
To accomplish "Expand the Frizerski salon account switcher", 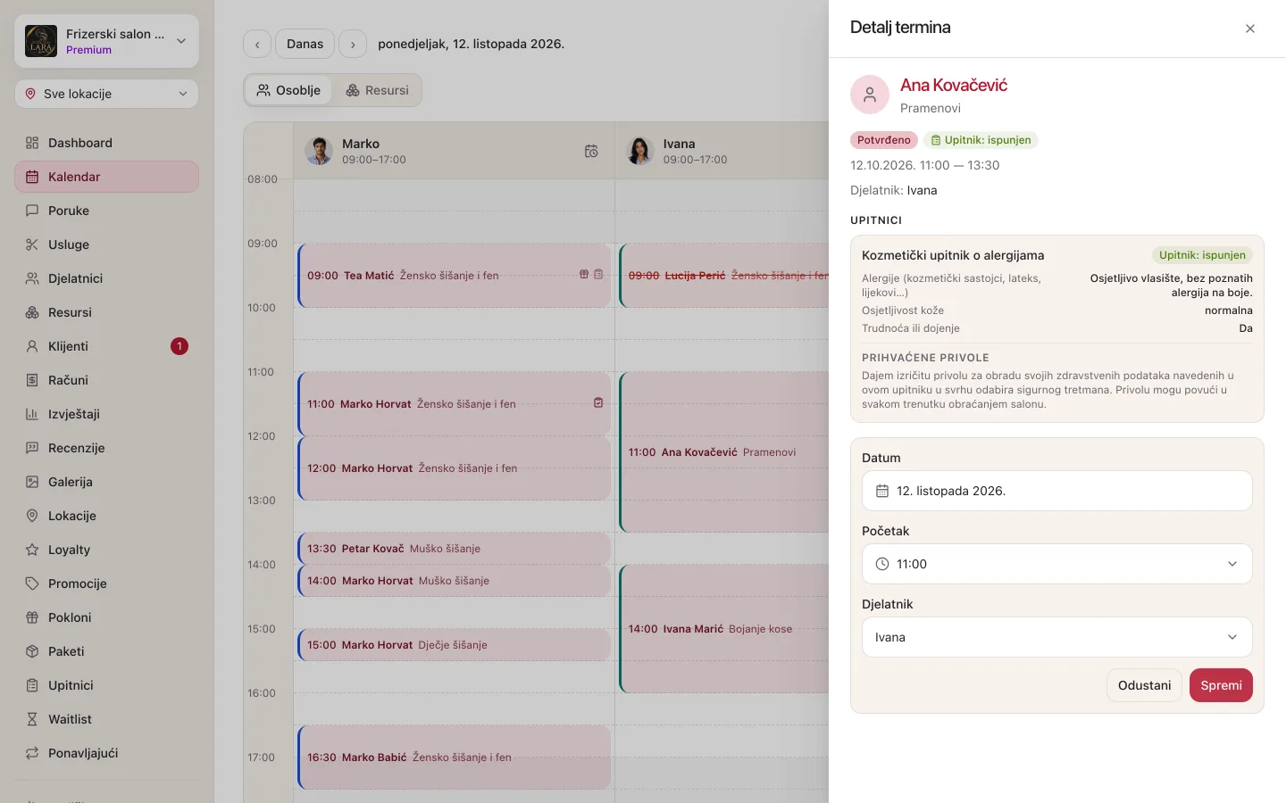I will click(106, 41).
